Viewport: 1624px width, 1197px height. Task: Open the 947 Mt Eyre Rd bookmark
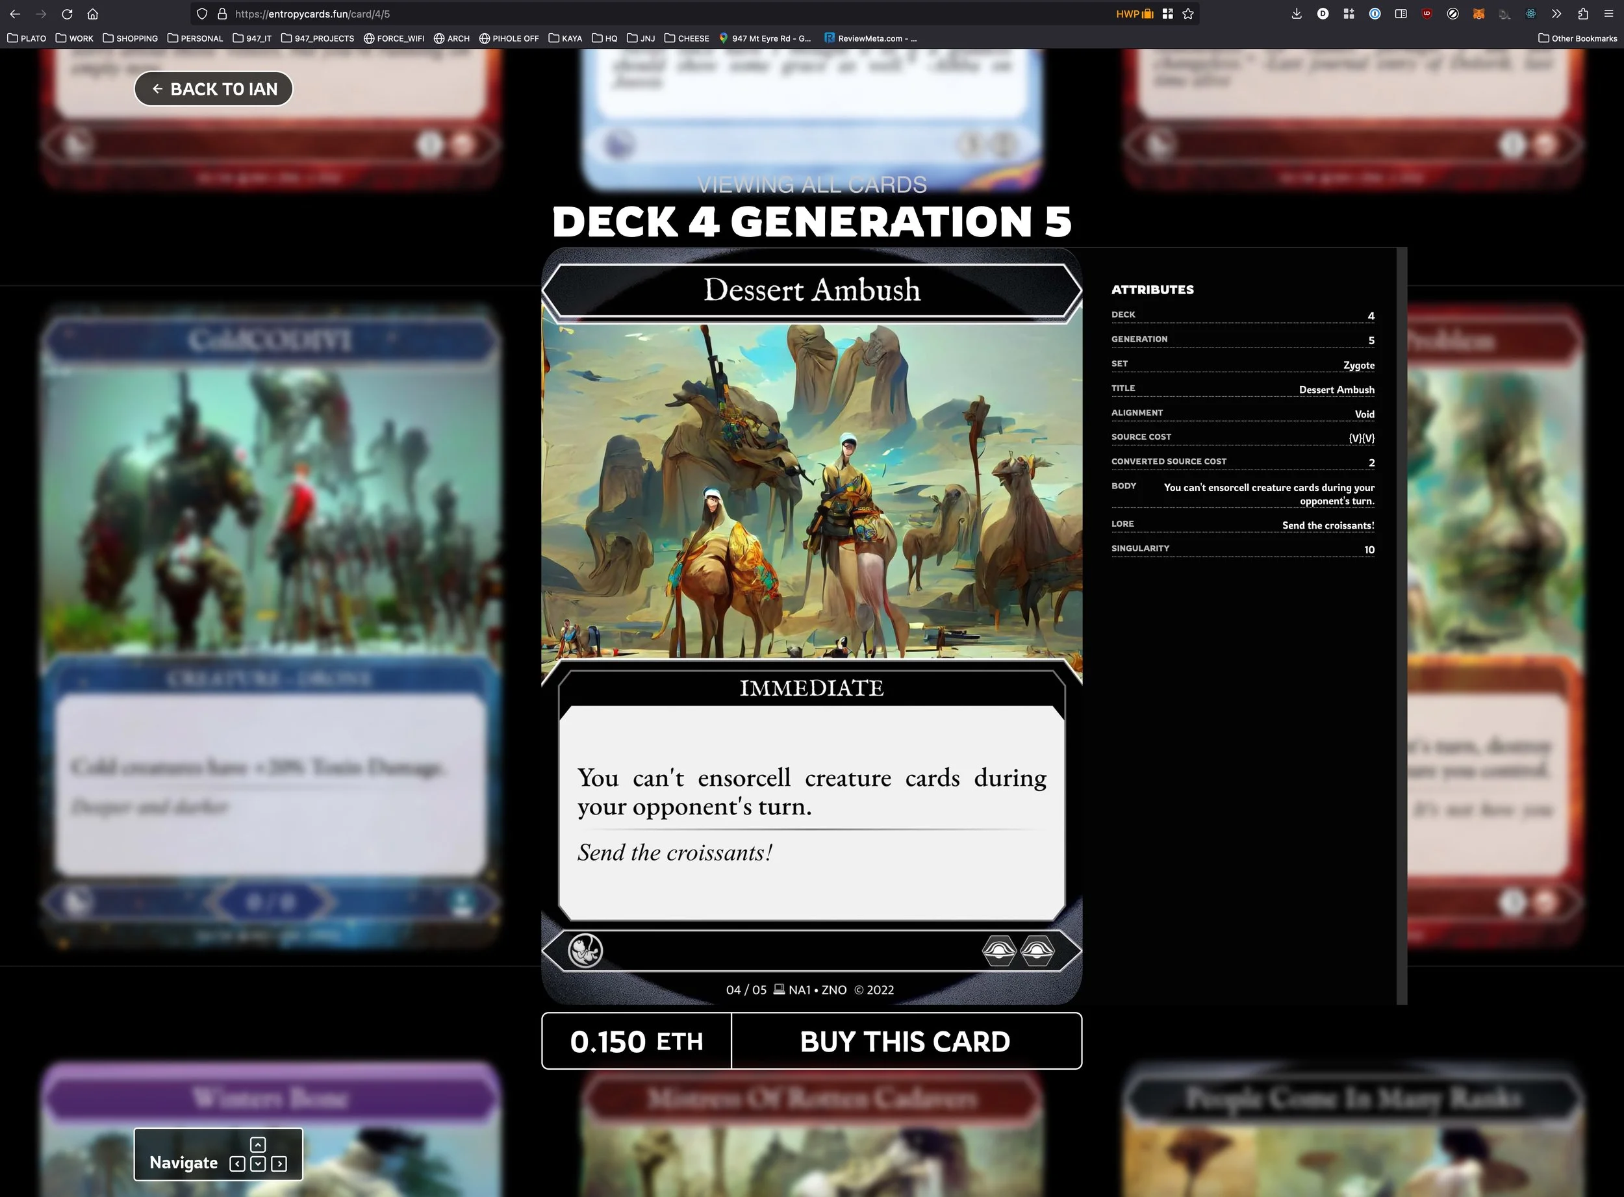point(765,38)
